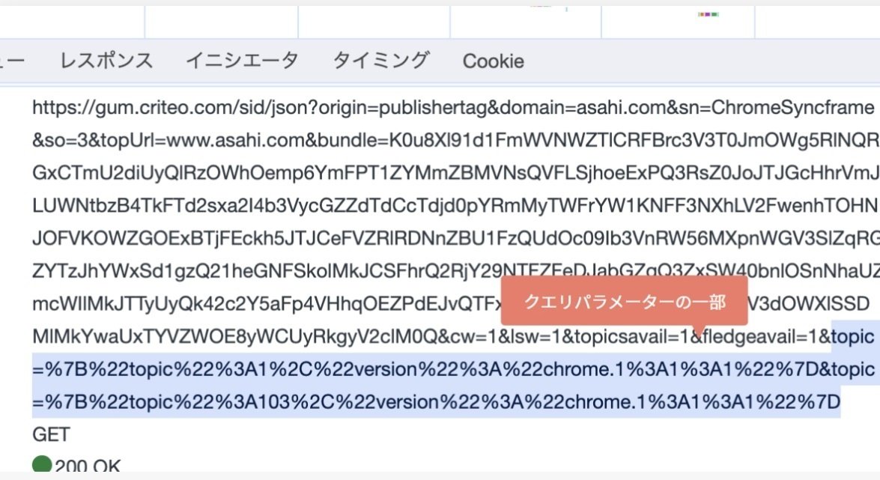
Task: Click the GET request method text
Action: (x=51, y=434)
